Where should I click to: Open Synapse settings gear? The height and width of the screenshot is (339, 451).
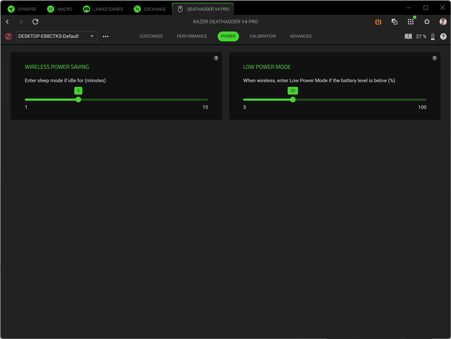coord(427,22)
